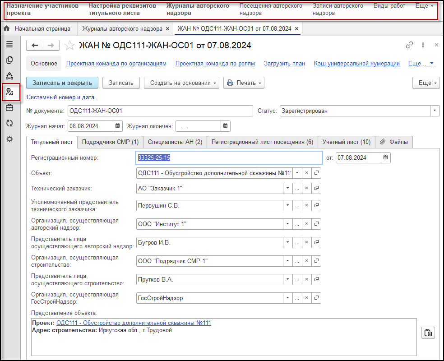444x361 pixels.
Task: Open the Системный номер и дата link
Action: click(x=60, y=97)
